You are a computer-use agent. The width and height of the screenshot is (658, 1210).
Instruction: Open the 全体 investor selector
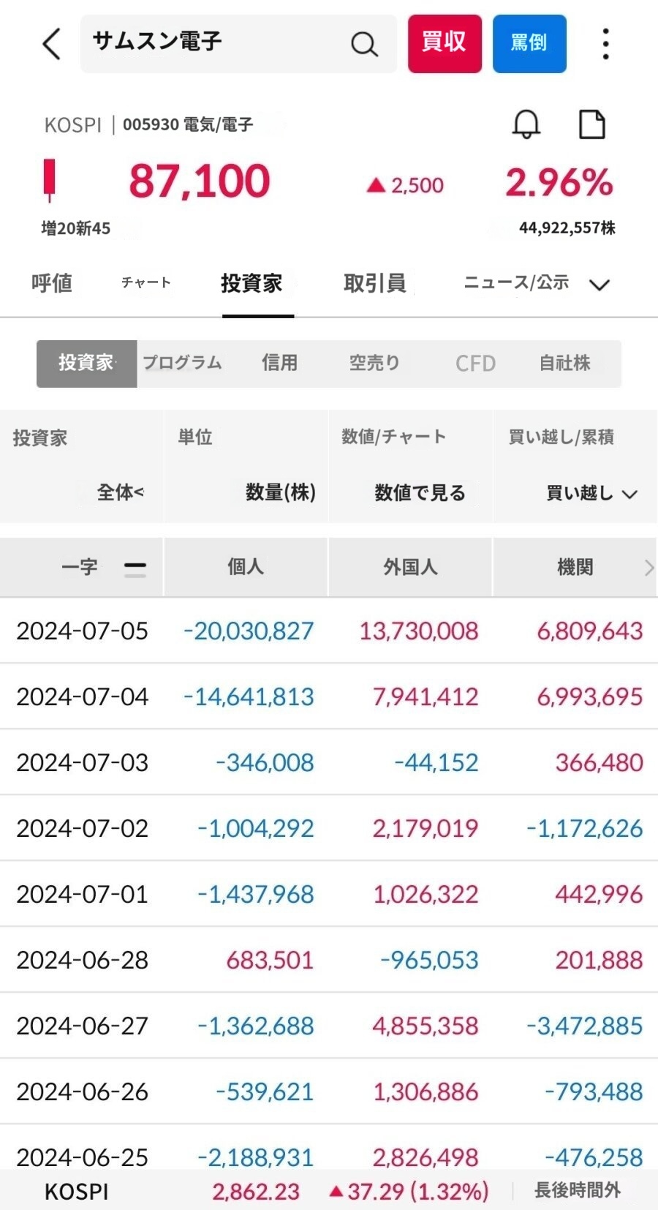click(121, 493)
